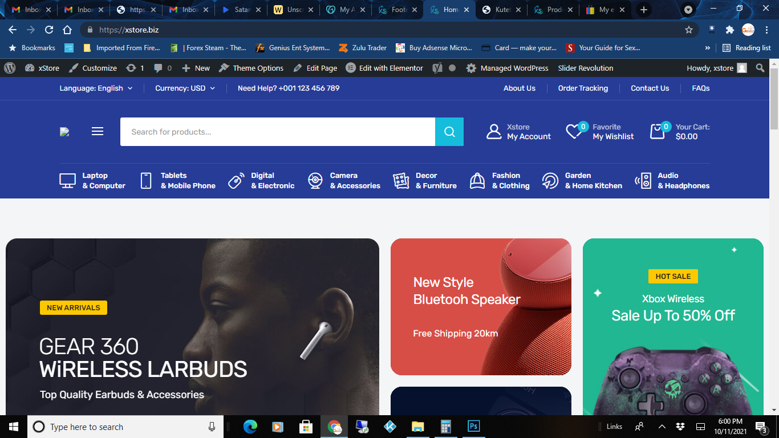Open the Wishlist heart icon
The image size is (779, 438).
click(x=575, y=131)
